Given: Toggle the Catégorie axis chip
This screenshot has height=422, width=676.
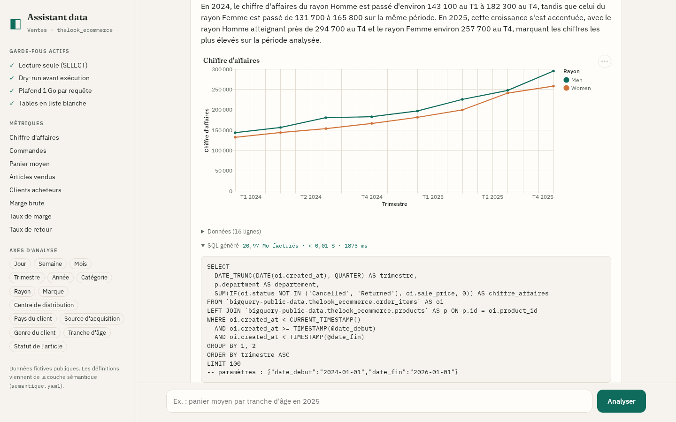Looking at the screenshot, I should tap(94, 278).
